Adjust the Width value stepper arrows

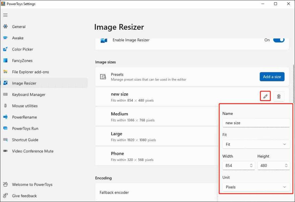pyautogui.click(x=251, y=165)
